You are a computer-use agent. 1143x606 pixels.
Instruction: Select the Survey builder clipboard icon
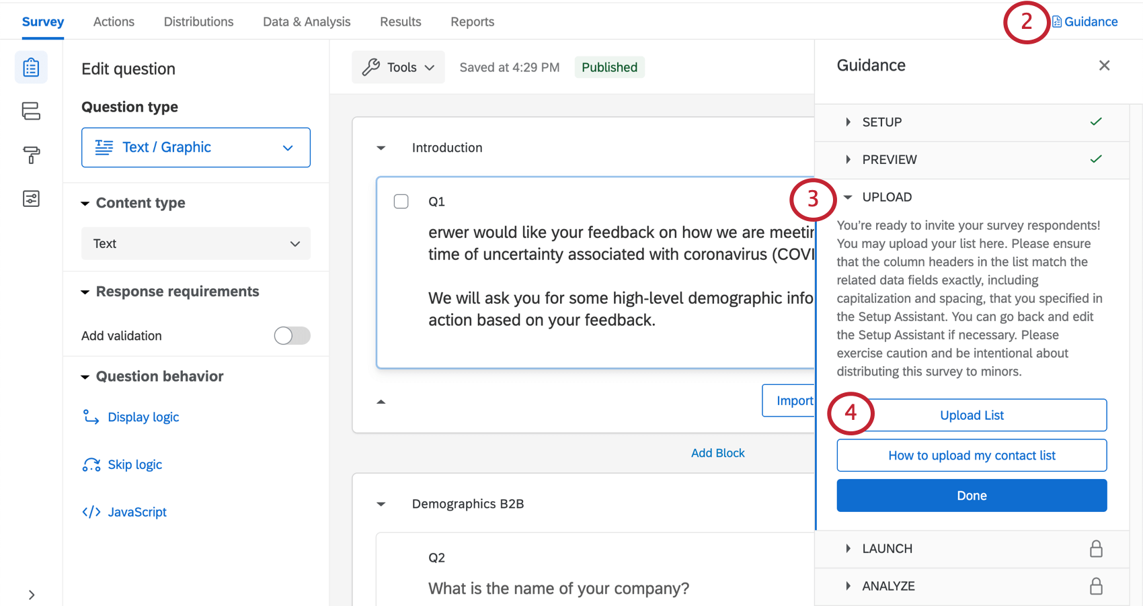pos(31,67)
